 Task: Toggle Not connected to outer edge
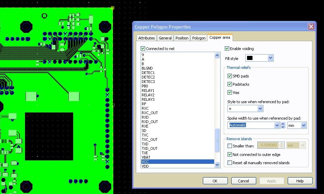pos(230,155)
